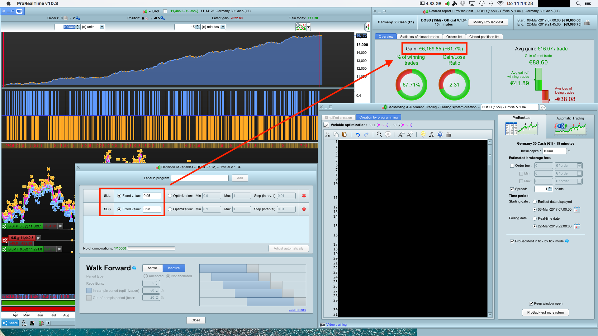Click the yellow lightbulb icon

coord(423,134)
